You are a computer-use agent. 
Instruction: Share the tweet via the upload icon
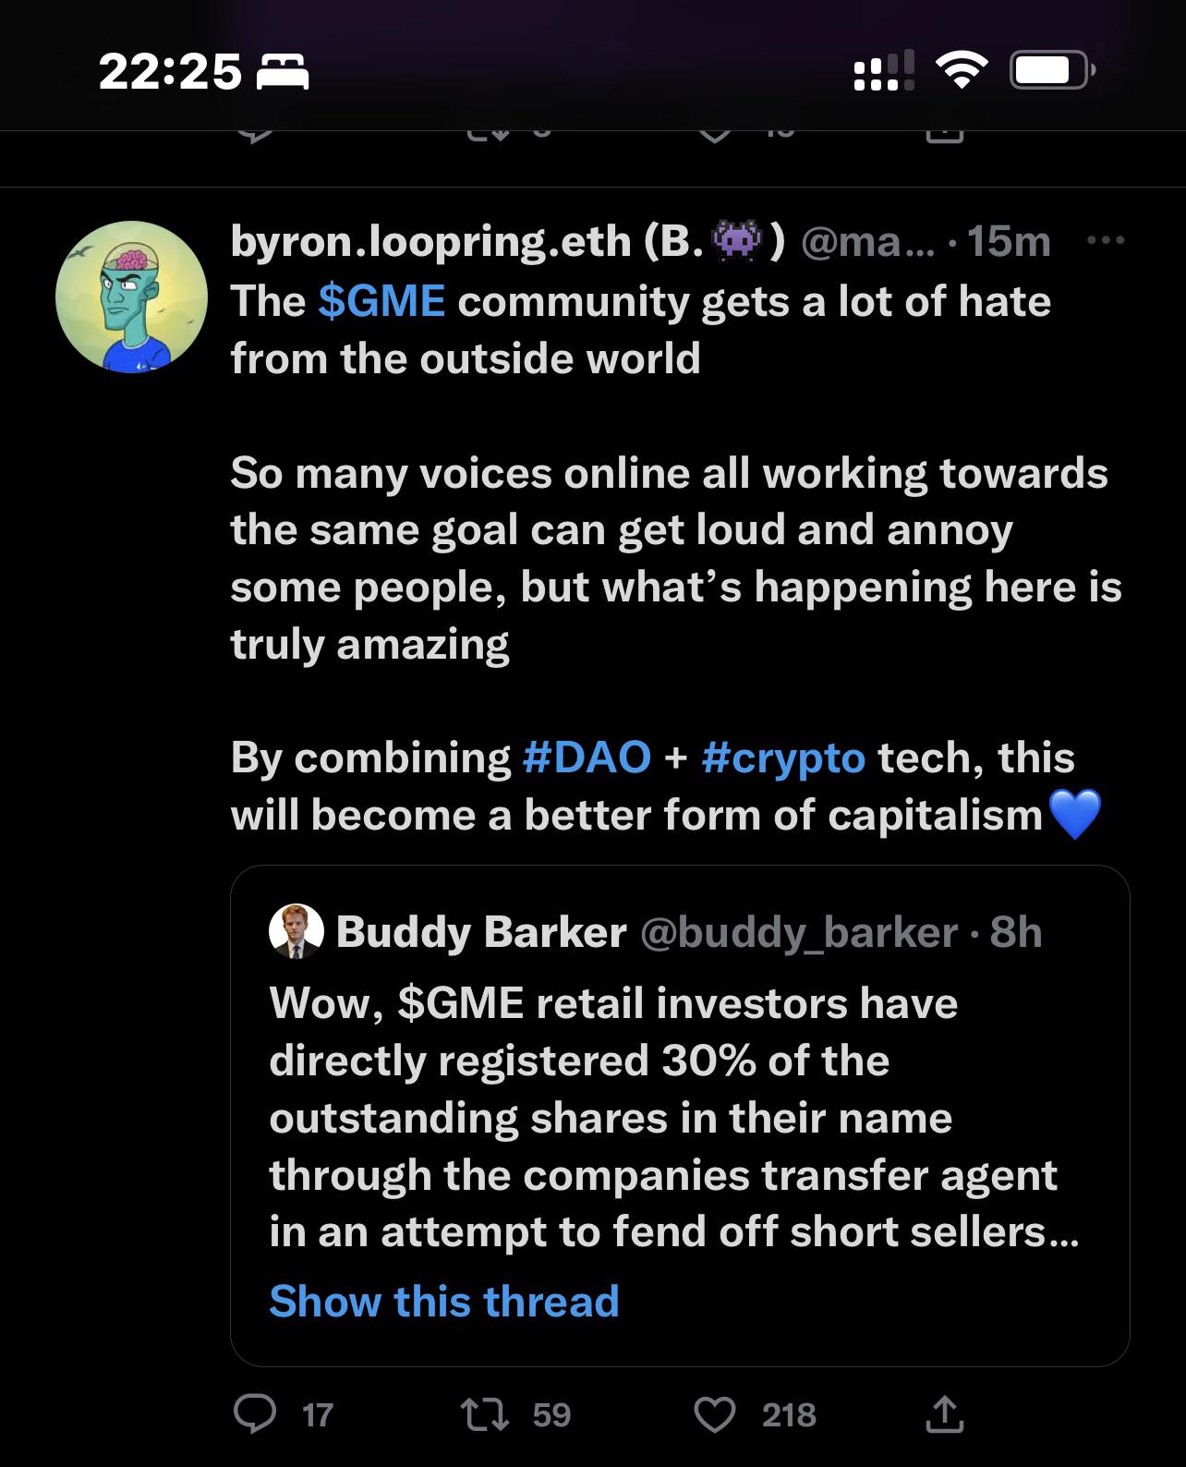click(946, 1412)
